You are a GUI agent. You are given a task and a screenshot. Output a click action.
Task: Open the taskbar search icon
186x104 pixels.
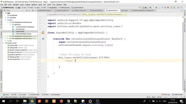coord(10,101)
